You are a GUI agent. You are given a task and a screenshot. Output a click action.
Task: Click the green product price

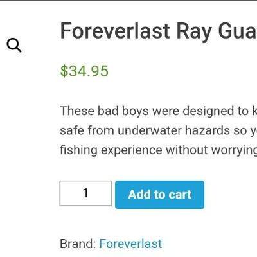(84, 71)
